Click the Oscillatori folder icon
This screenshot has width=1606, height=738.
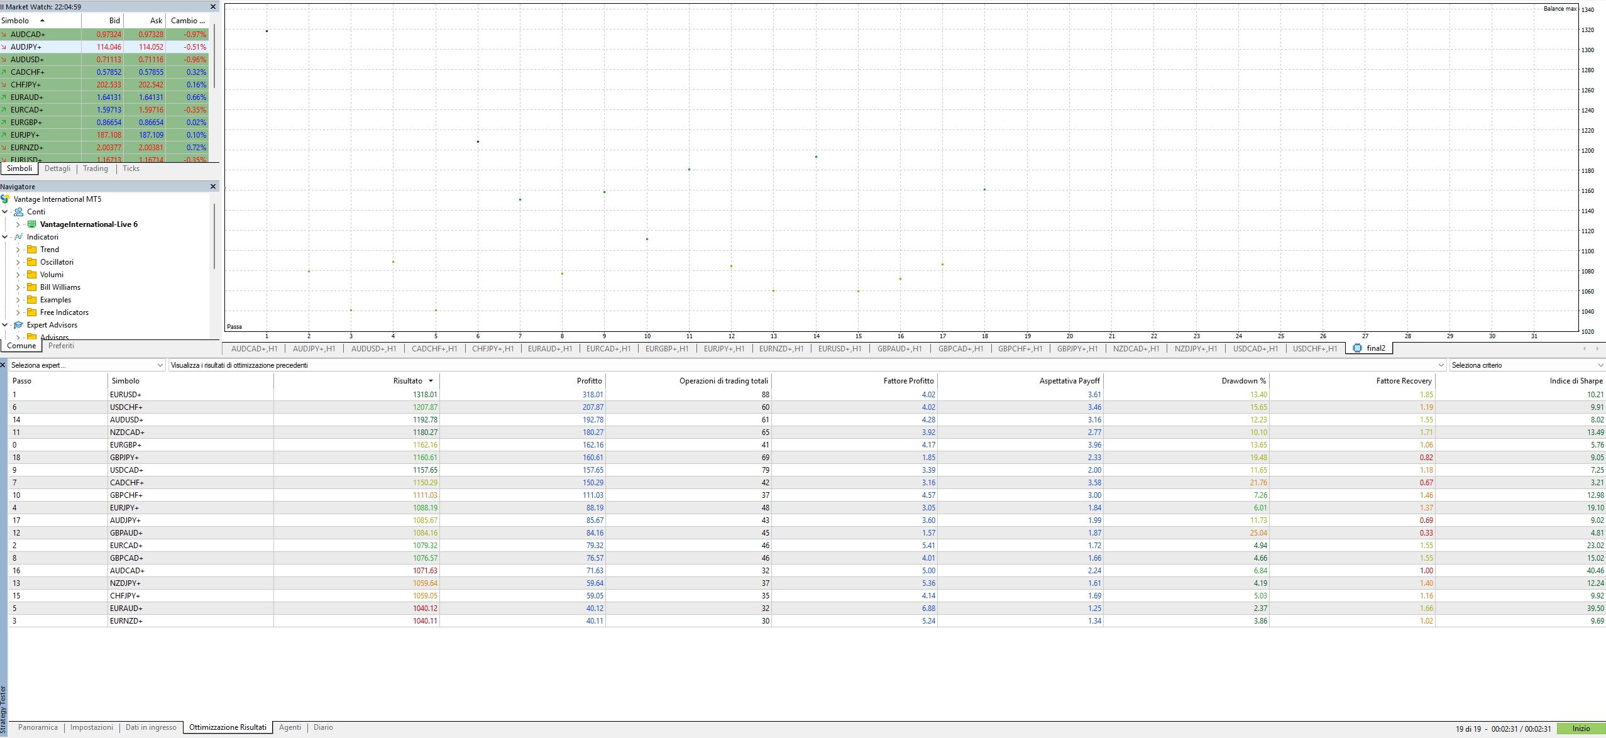click(32, 262)
